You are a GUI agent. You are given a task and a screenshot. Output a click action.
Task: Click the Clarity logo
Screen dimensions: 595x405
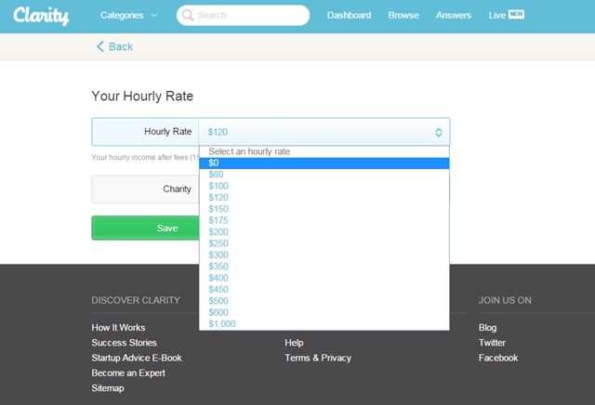click(x=41, y=16)
